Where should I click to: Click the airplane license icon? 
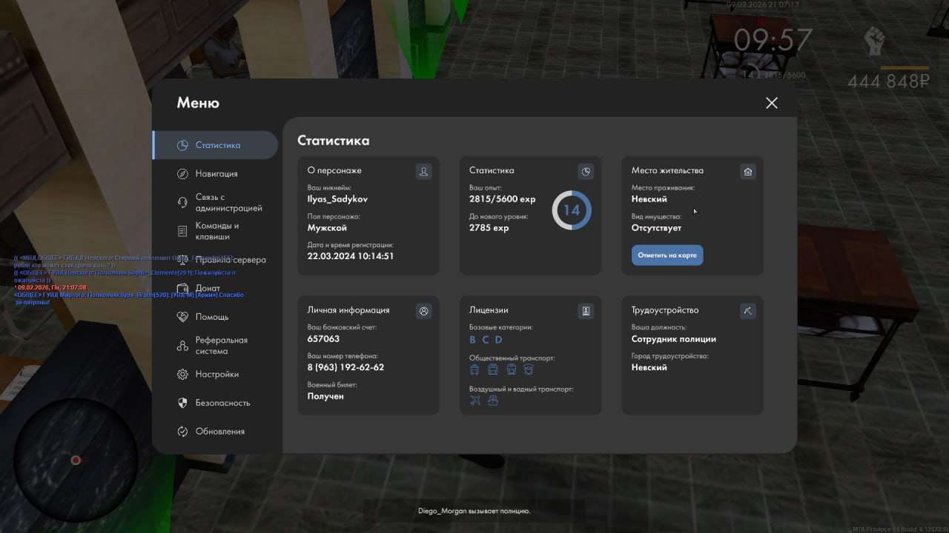click(x=475, y=400)
